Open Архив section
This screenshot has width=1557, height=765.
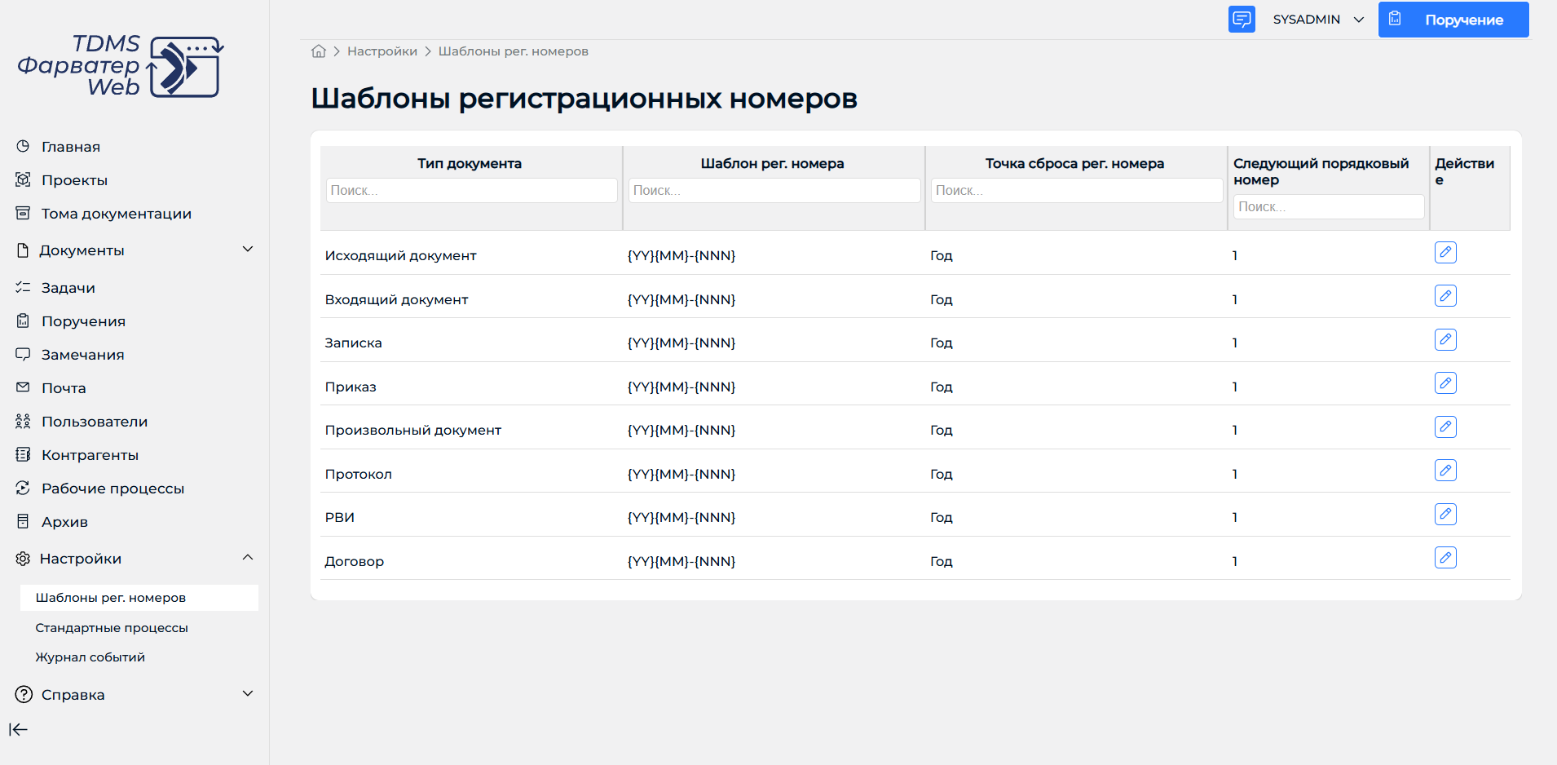pos(64,522)
